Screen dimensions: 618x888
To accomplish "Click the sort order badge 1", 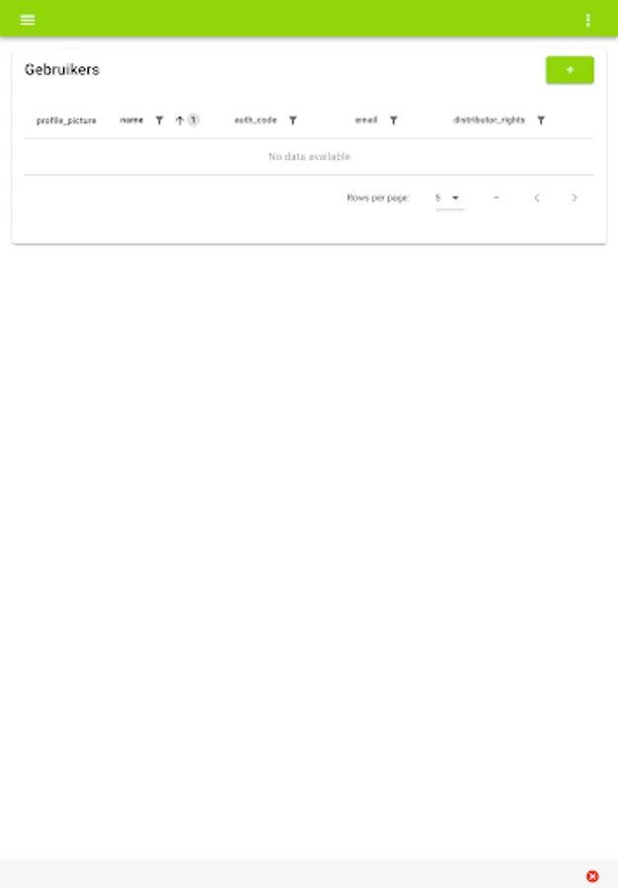I will 193,120.
